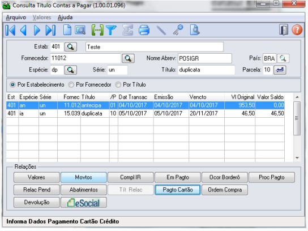308x231 pixels.
Task: Click the Nome Abrev field POSIGR
Action: [x=205, y=58]
